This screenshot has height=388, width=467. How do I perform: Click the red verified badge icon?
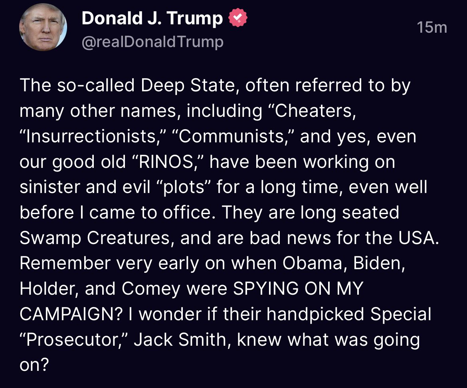click(x=238, y=19)
